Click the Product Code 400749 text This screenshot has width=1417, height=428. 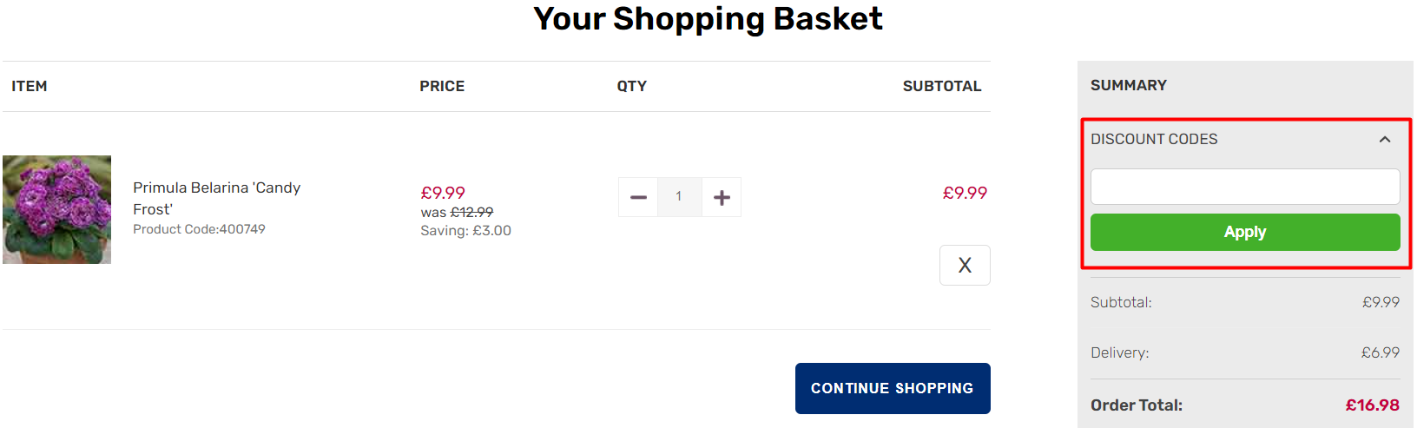tap(199, 229)
